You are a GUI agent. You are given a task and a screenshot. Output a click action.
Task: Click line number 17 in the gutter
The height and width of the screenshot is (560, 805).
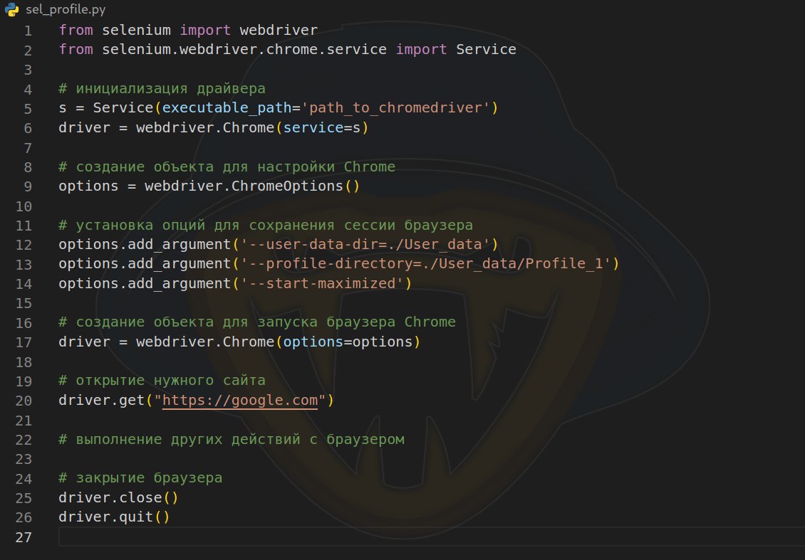tap(24, 342)
